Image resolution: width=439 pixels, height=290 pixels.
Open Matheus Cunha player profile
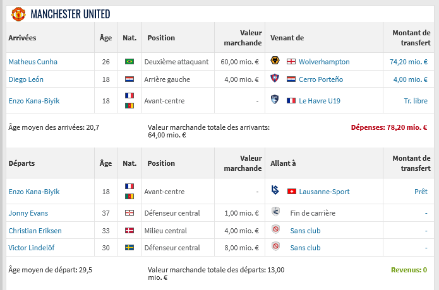click(33, 62)
